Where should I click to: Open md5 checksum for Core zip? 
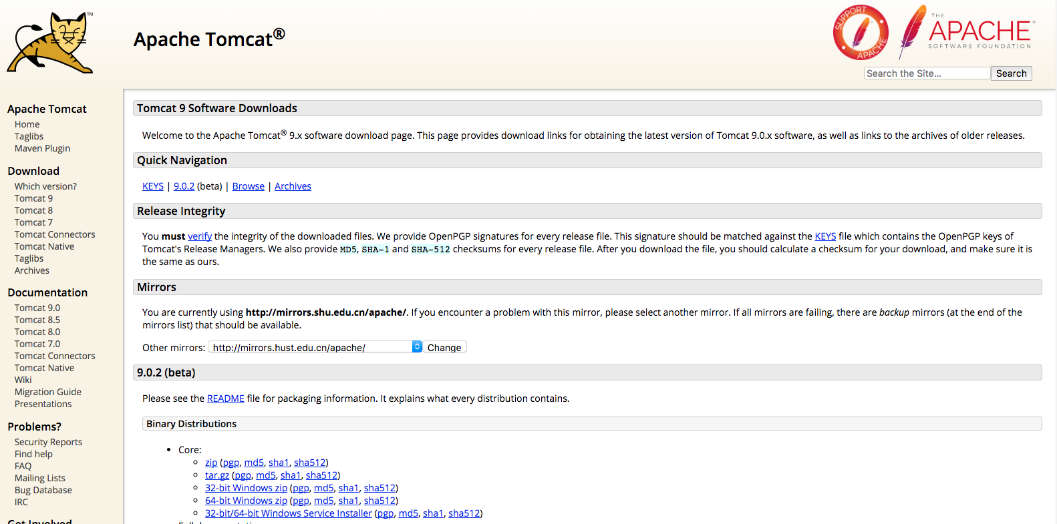(254, 463)
